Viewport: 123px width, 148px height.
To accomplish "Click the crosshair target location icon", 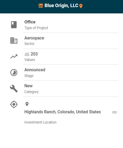I will click(14, 104).
